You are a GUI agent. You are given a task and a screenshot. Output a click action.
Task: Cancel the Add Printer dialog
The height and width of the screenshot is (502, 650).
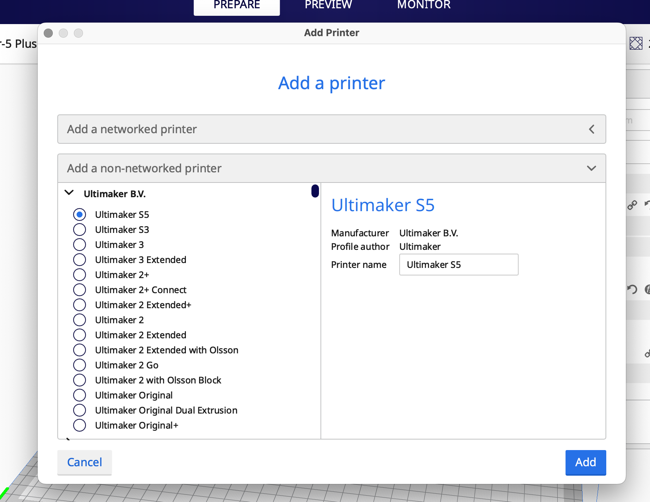[x=84, y=462]
